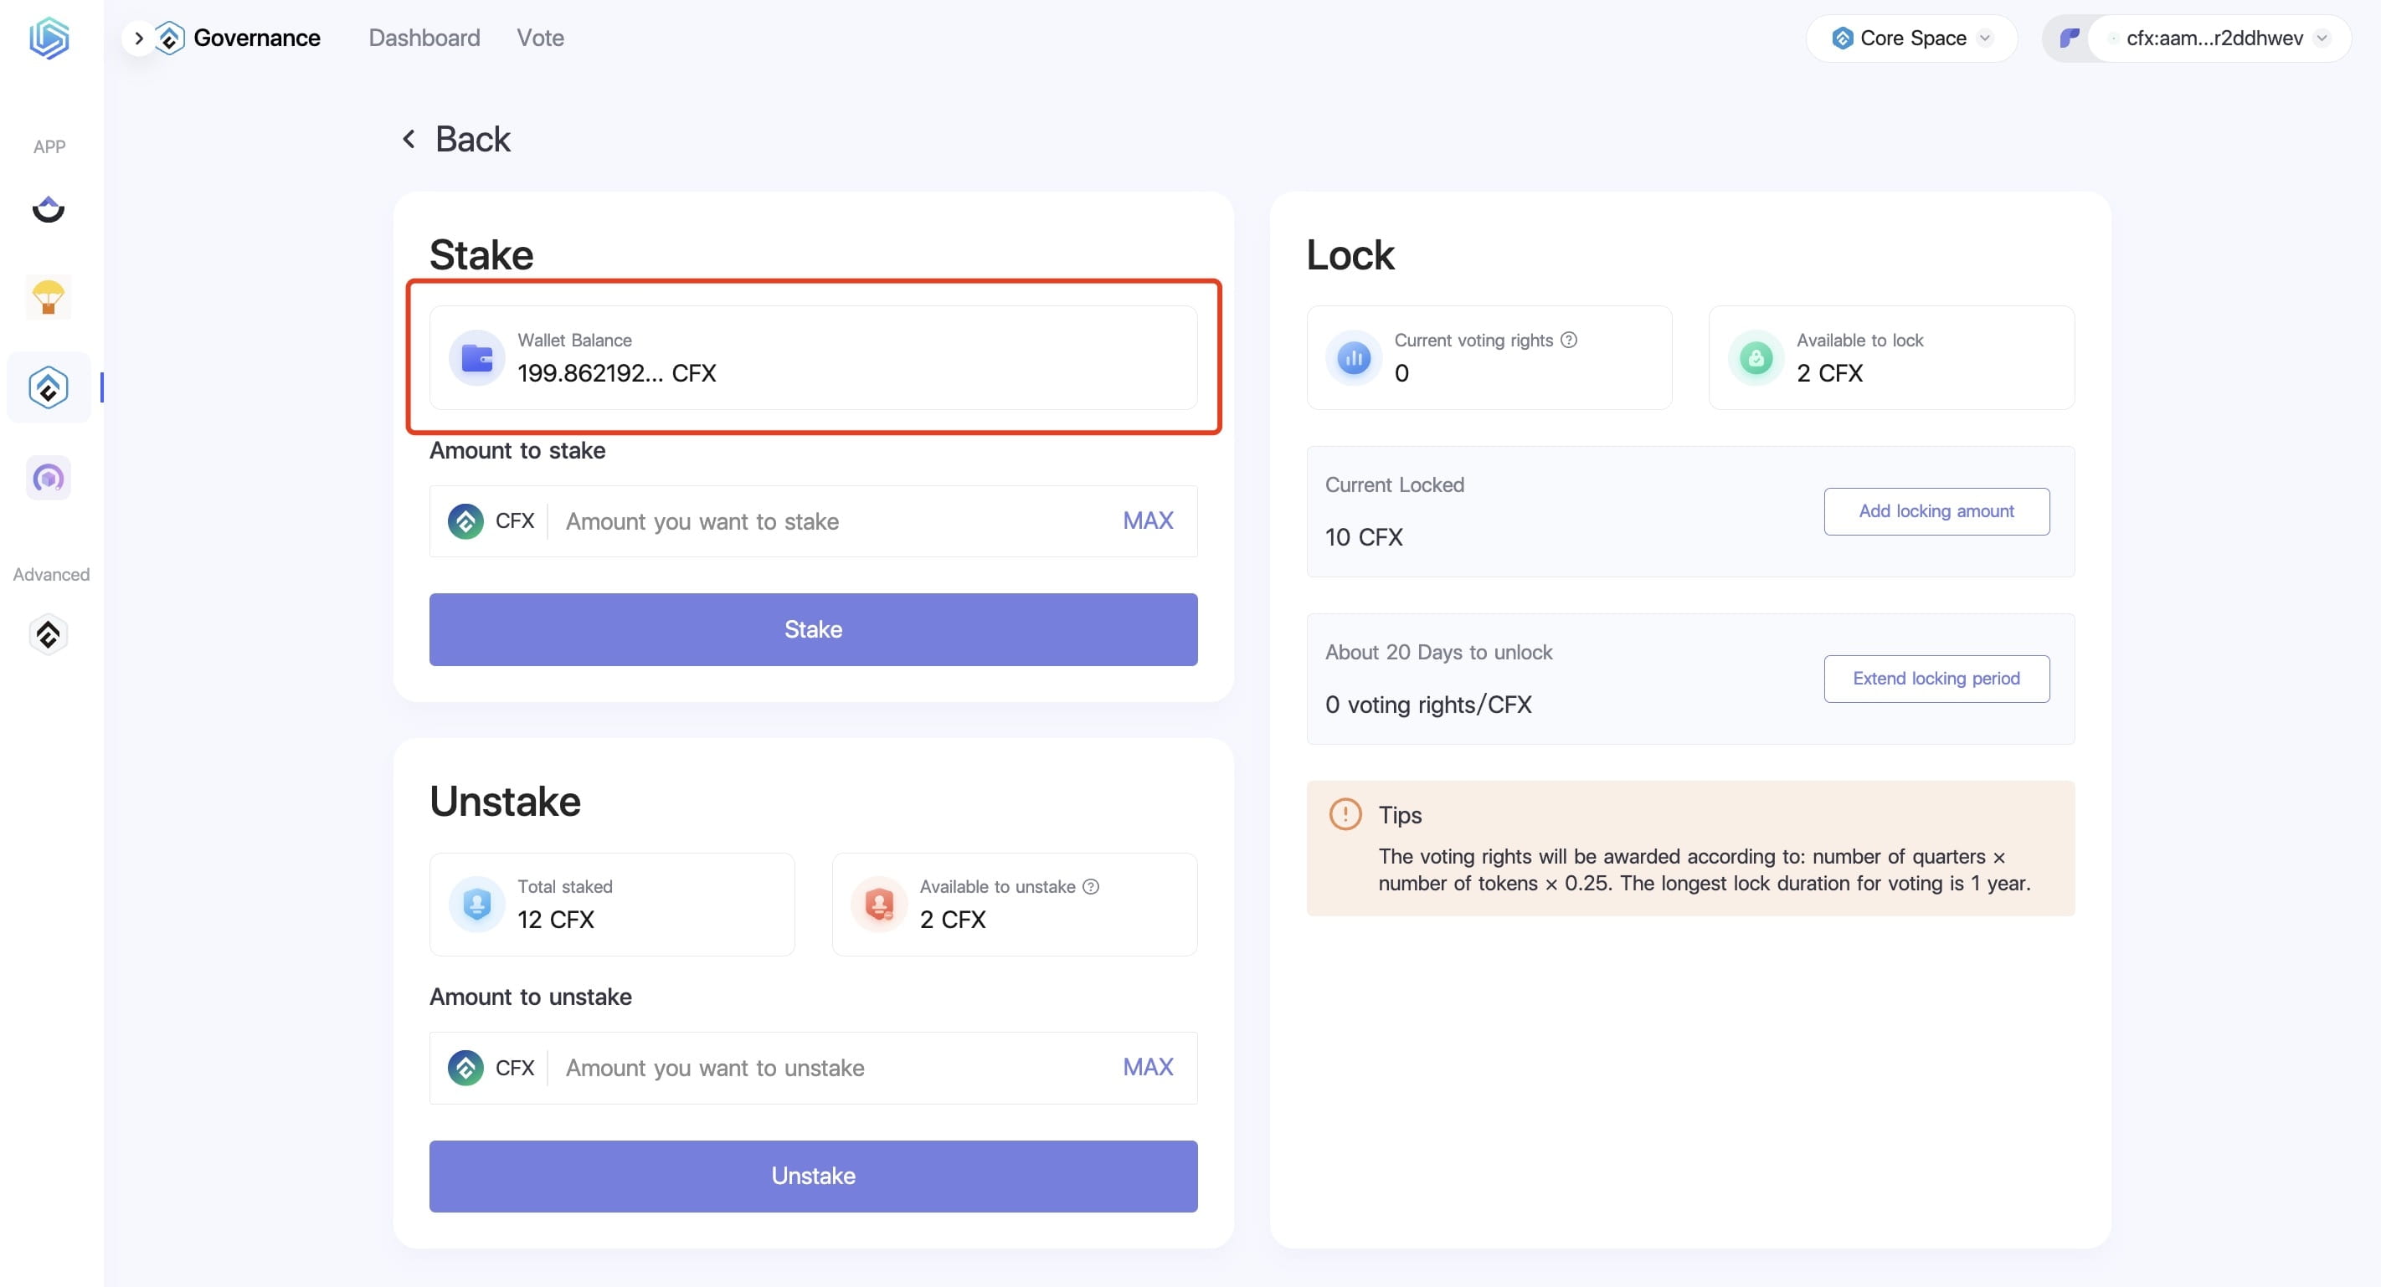
Task: Click the Unstake button
Action: (814, 1175)
